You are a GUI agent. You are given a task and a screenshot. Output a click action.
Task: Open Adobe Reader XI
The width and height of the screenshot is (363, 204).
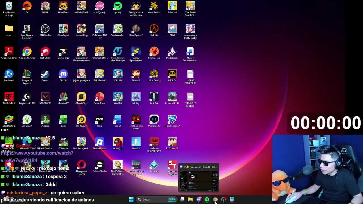point(9,53)
